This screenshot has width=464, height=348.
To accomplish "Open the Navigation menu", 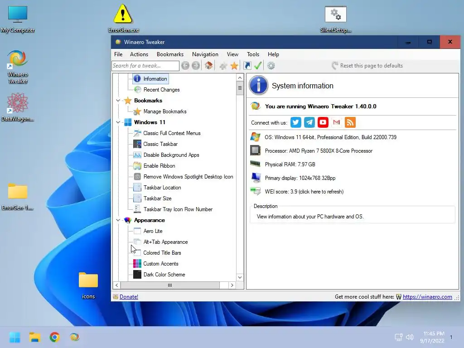I will click(205, 54).
